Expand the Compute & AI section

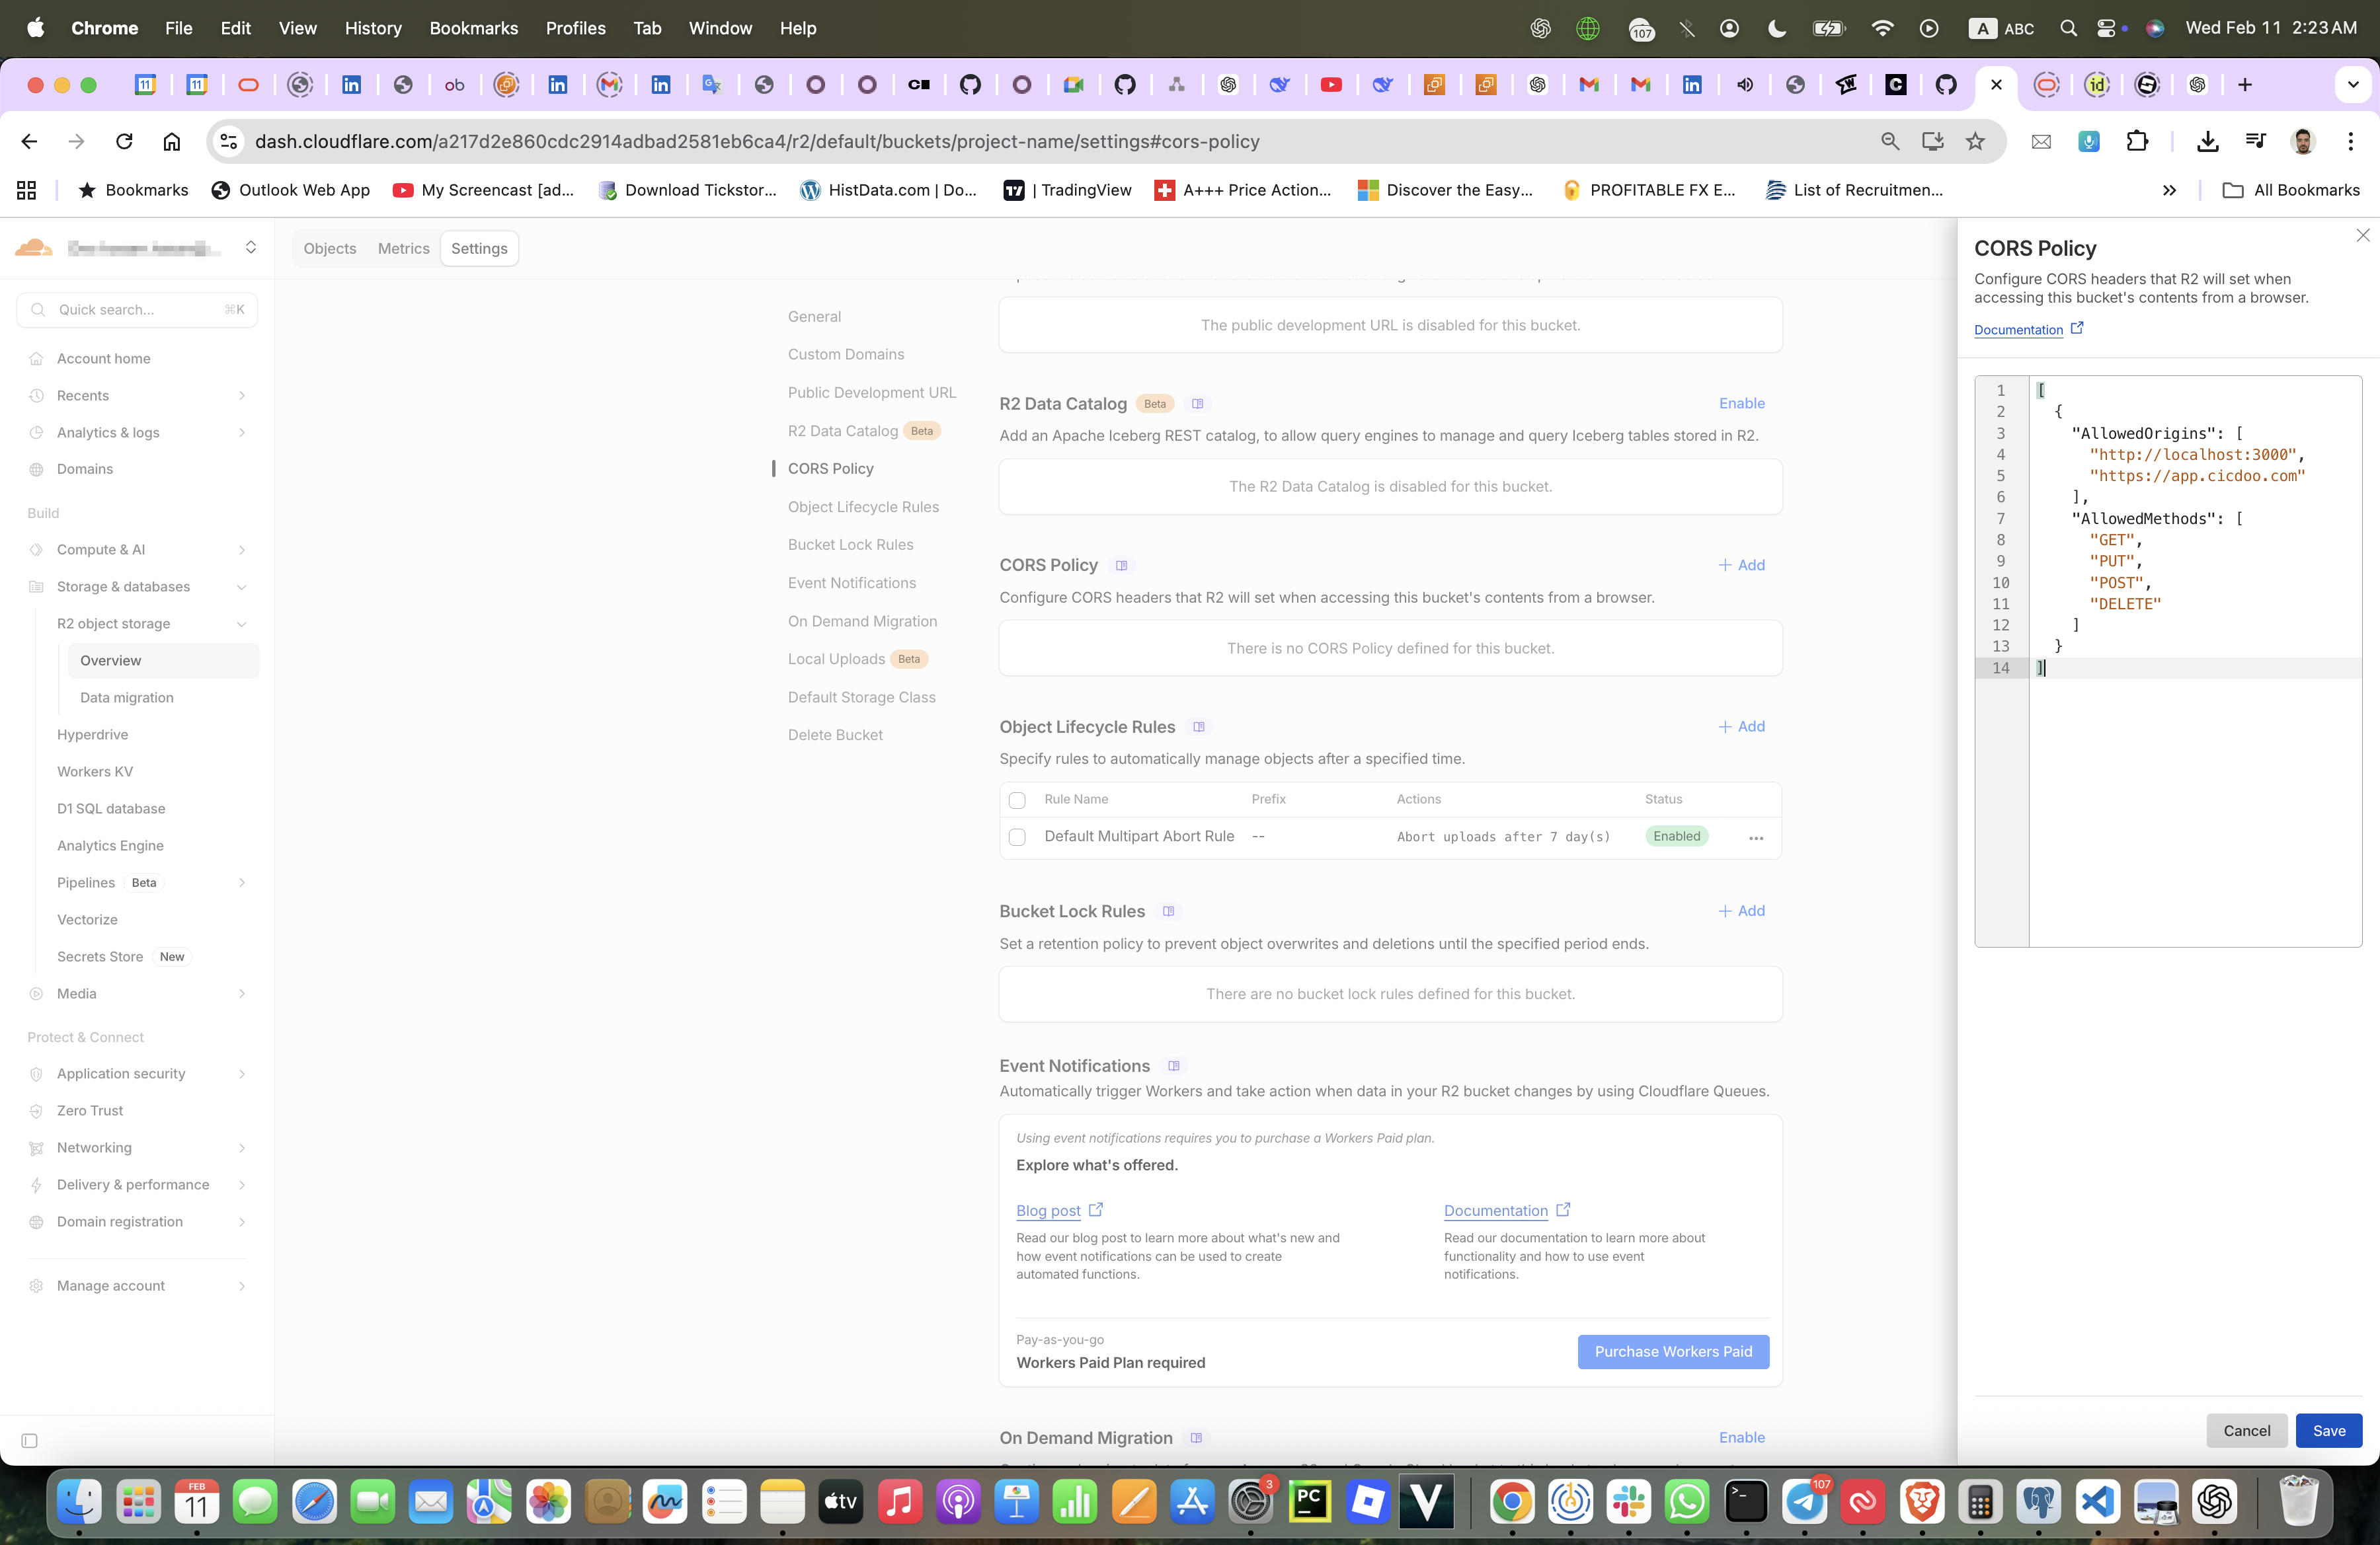click(241, 550)
